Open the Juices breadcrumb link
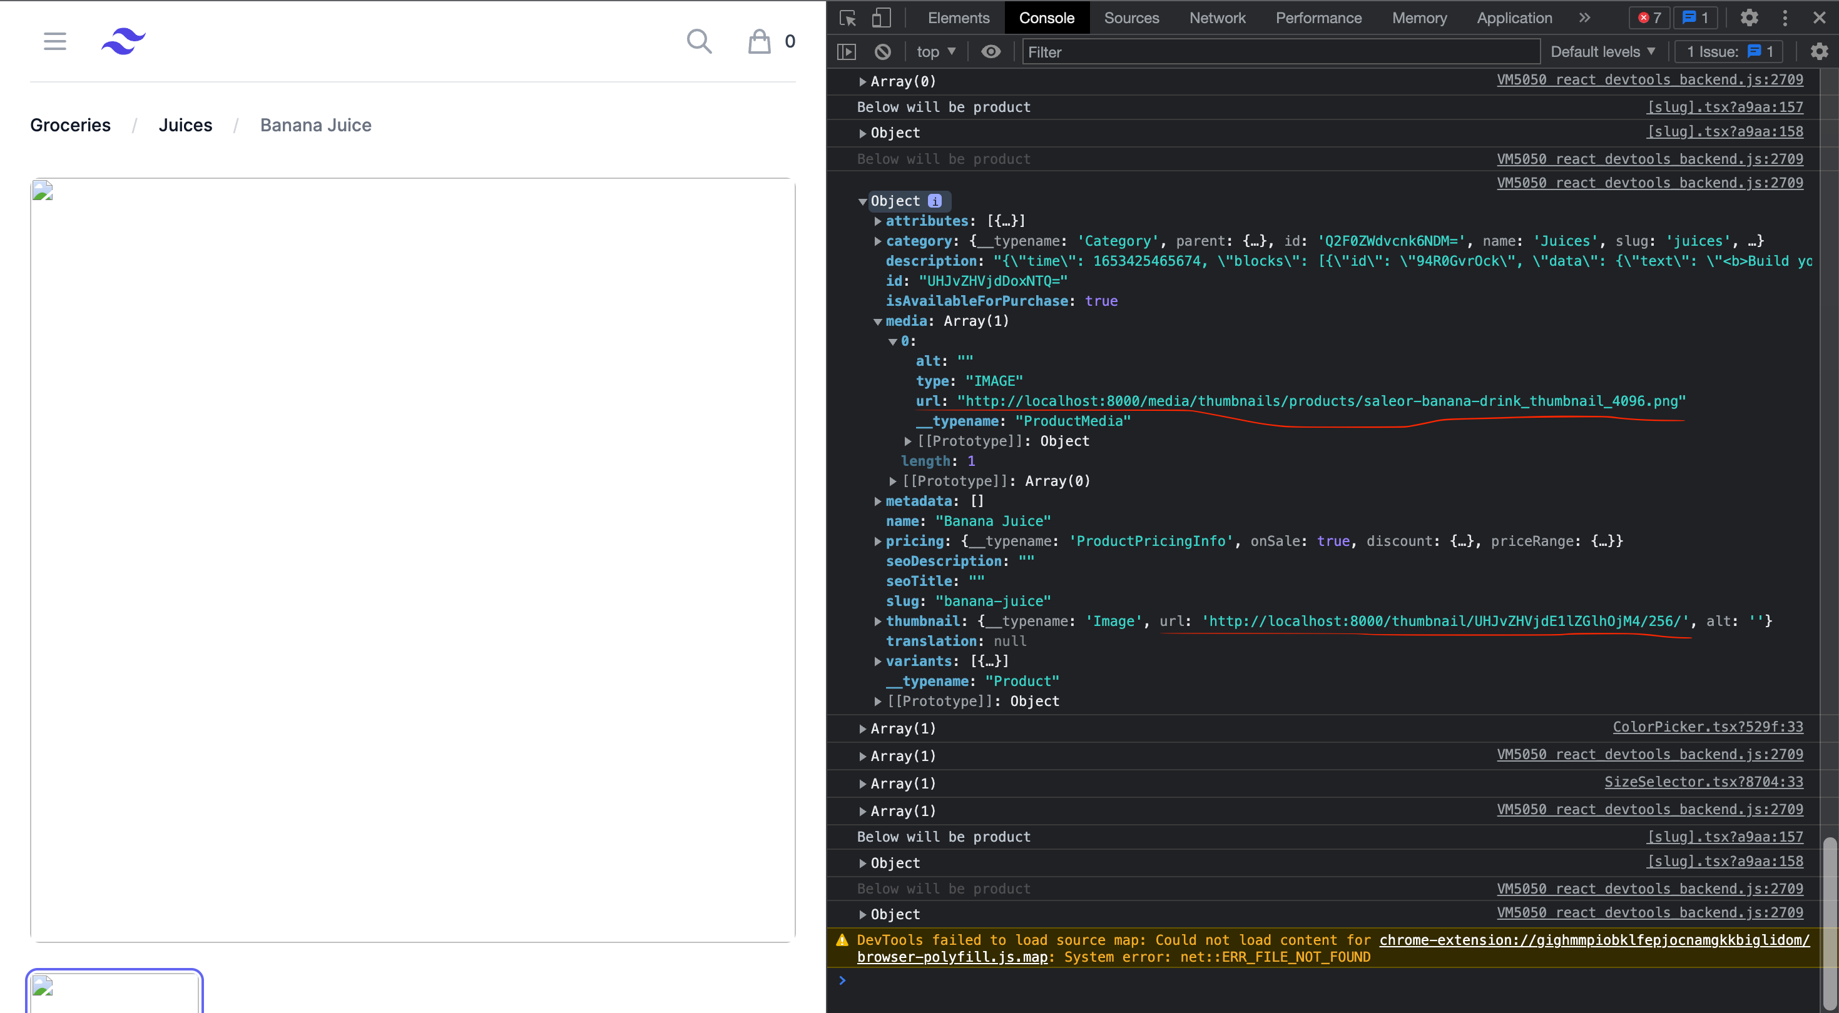Viewport: 1839px width, 1013px height. point(186,125)
